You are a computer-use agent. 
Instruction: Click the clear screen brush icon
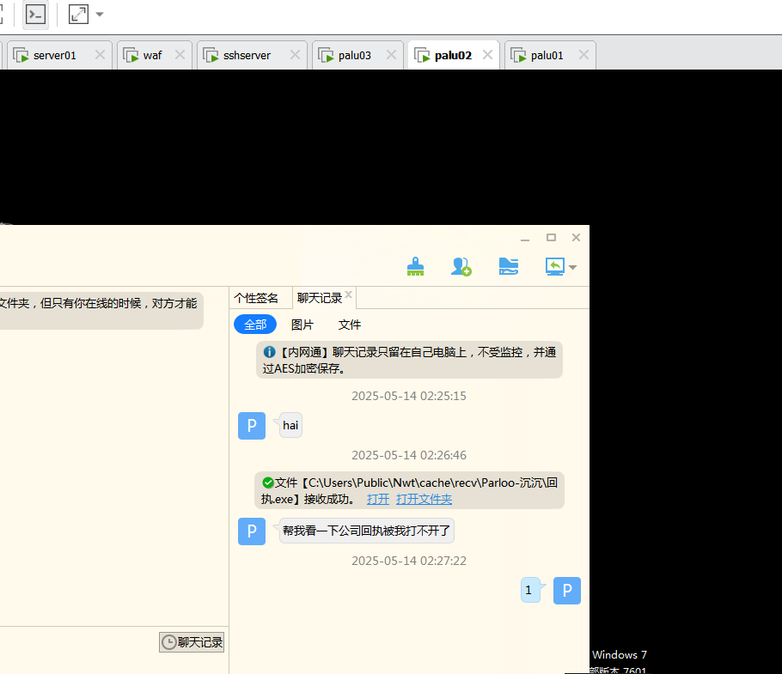point(416,267)
